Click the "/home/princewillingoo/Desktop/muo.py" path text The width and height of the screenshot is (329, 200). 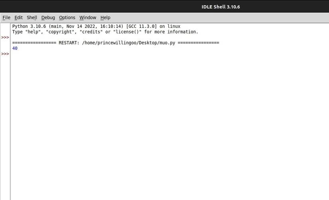pos(129,43)
